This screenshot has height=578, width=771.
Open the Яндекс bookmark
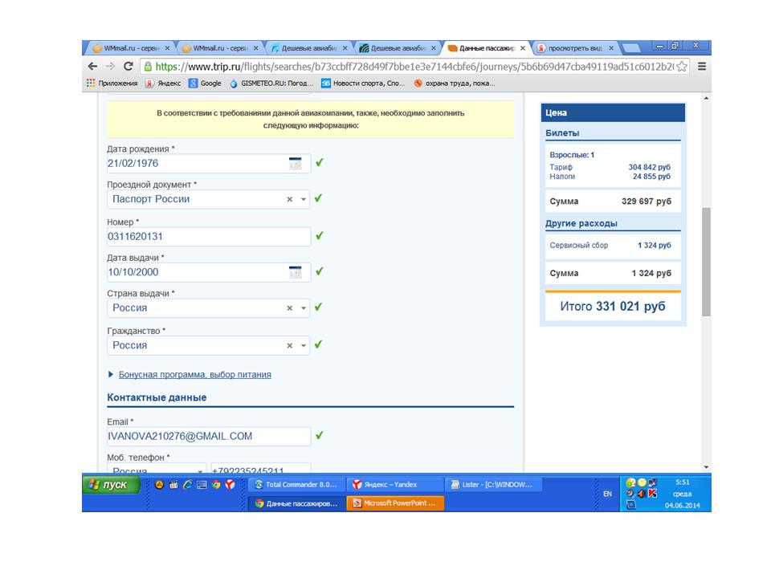[x=163, y=83]
